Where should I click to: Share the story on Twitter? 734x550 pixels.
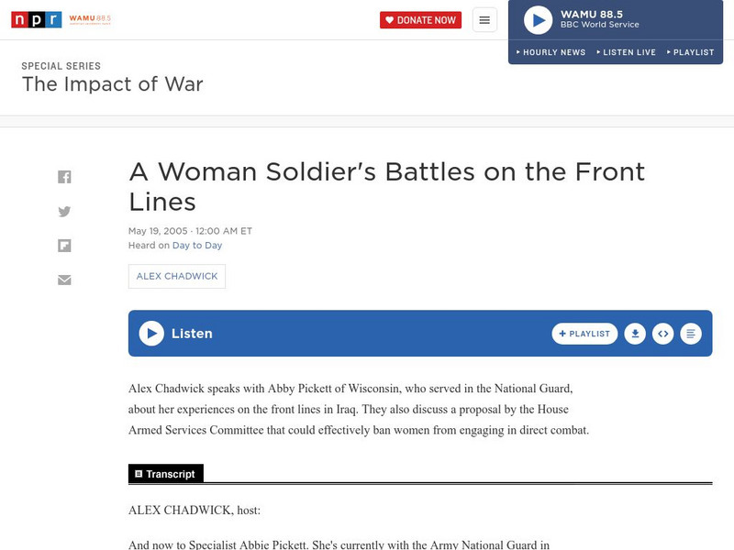(64, 210)
